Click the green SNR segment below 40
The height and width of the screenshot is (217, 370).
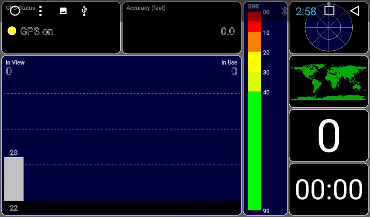pyautogui.click(x=255, y=151)
